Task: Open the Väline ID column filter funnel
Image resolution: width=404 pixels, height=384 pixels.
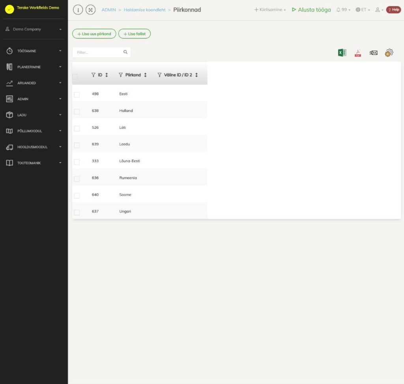Action: click(159, 75)
